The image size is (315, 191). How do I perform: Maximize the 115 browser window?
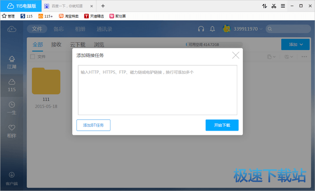301,6
